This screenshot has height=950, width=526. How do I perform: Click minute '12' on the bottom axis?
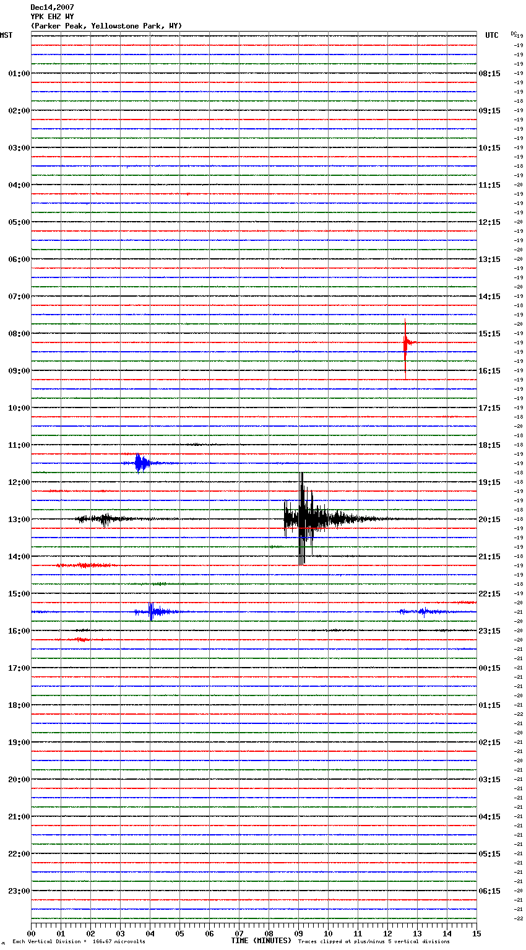click(x=387, y=933)
